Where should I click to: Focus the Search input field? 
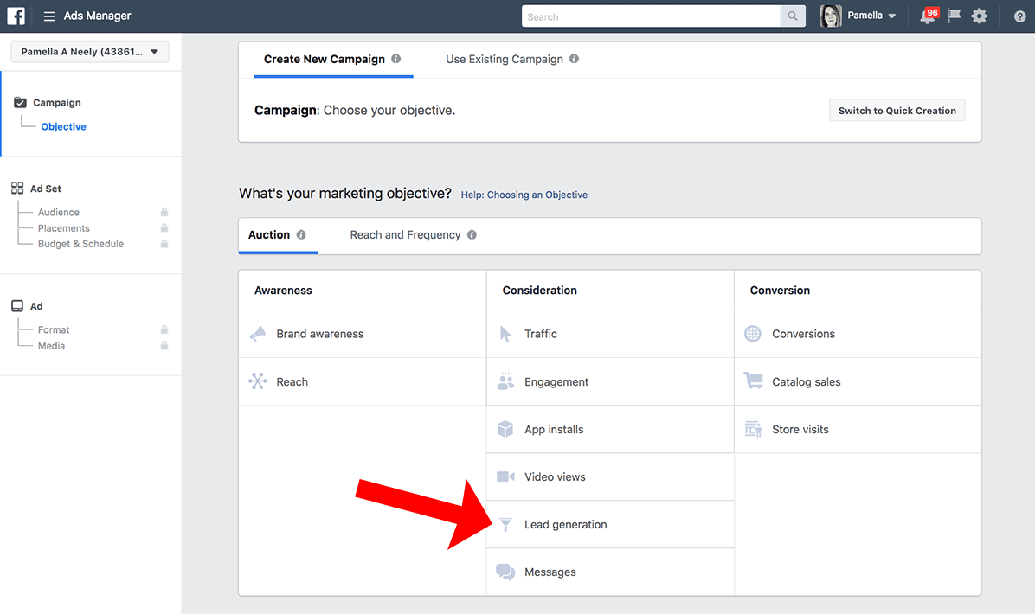(651, 16)
